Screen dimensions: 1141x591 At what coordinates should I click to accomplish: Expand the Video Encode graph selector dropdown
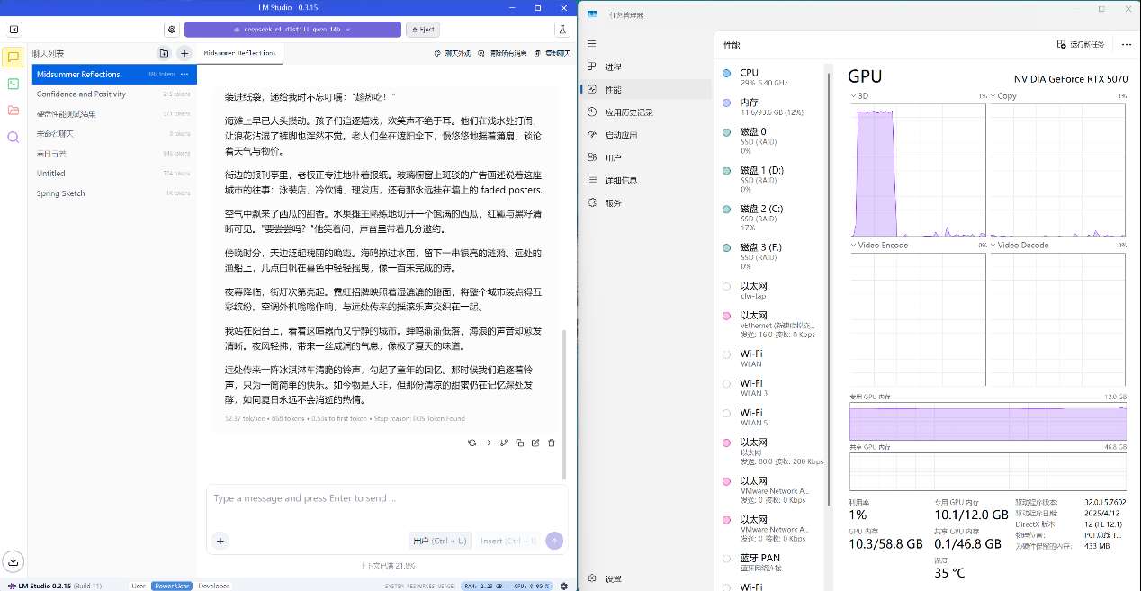pos(879,245)
